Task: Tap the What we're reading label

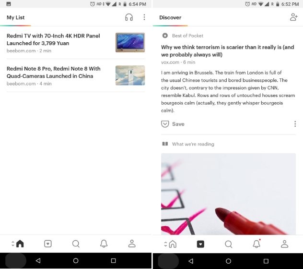Action: [x=193, y=144]
